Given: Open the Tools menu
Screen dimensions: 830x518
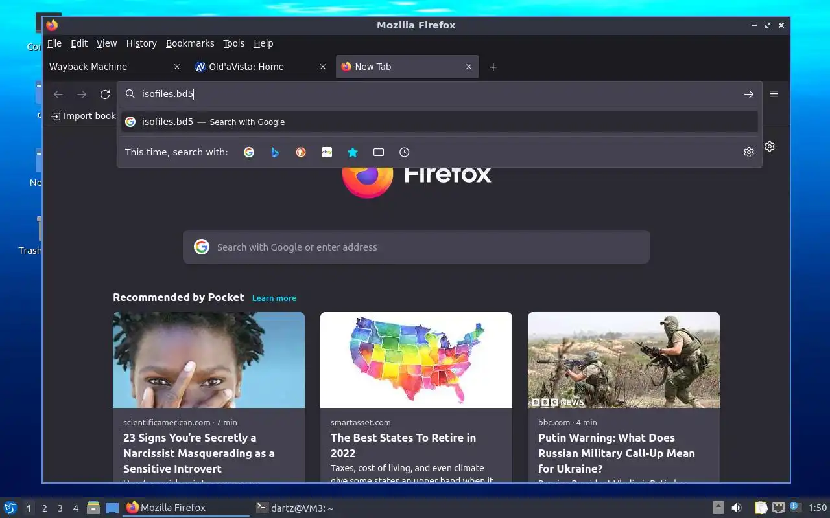Looking at the screenshot, I should 233,43.
